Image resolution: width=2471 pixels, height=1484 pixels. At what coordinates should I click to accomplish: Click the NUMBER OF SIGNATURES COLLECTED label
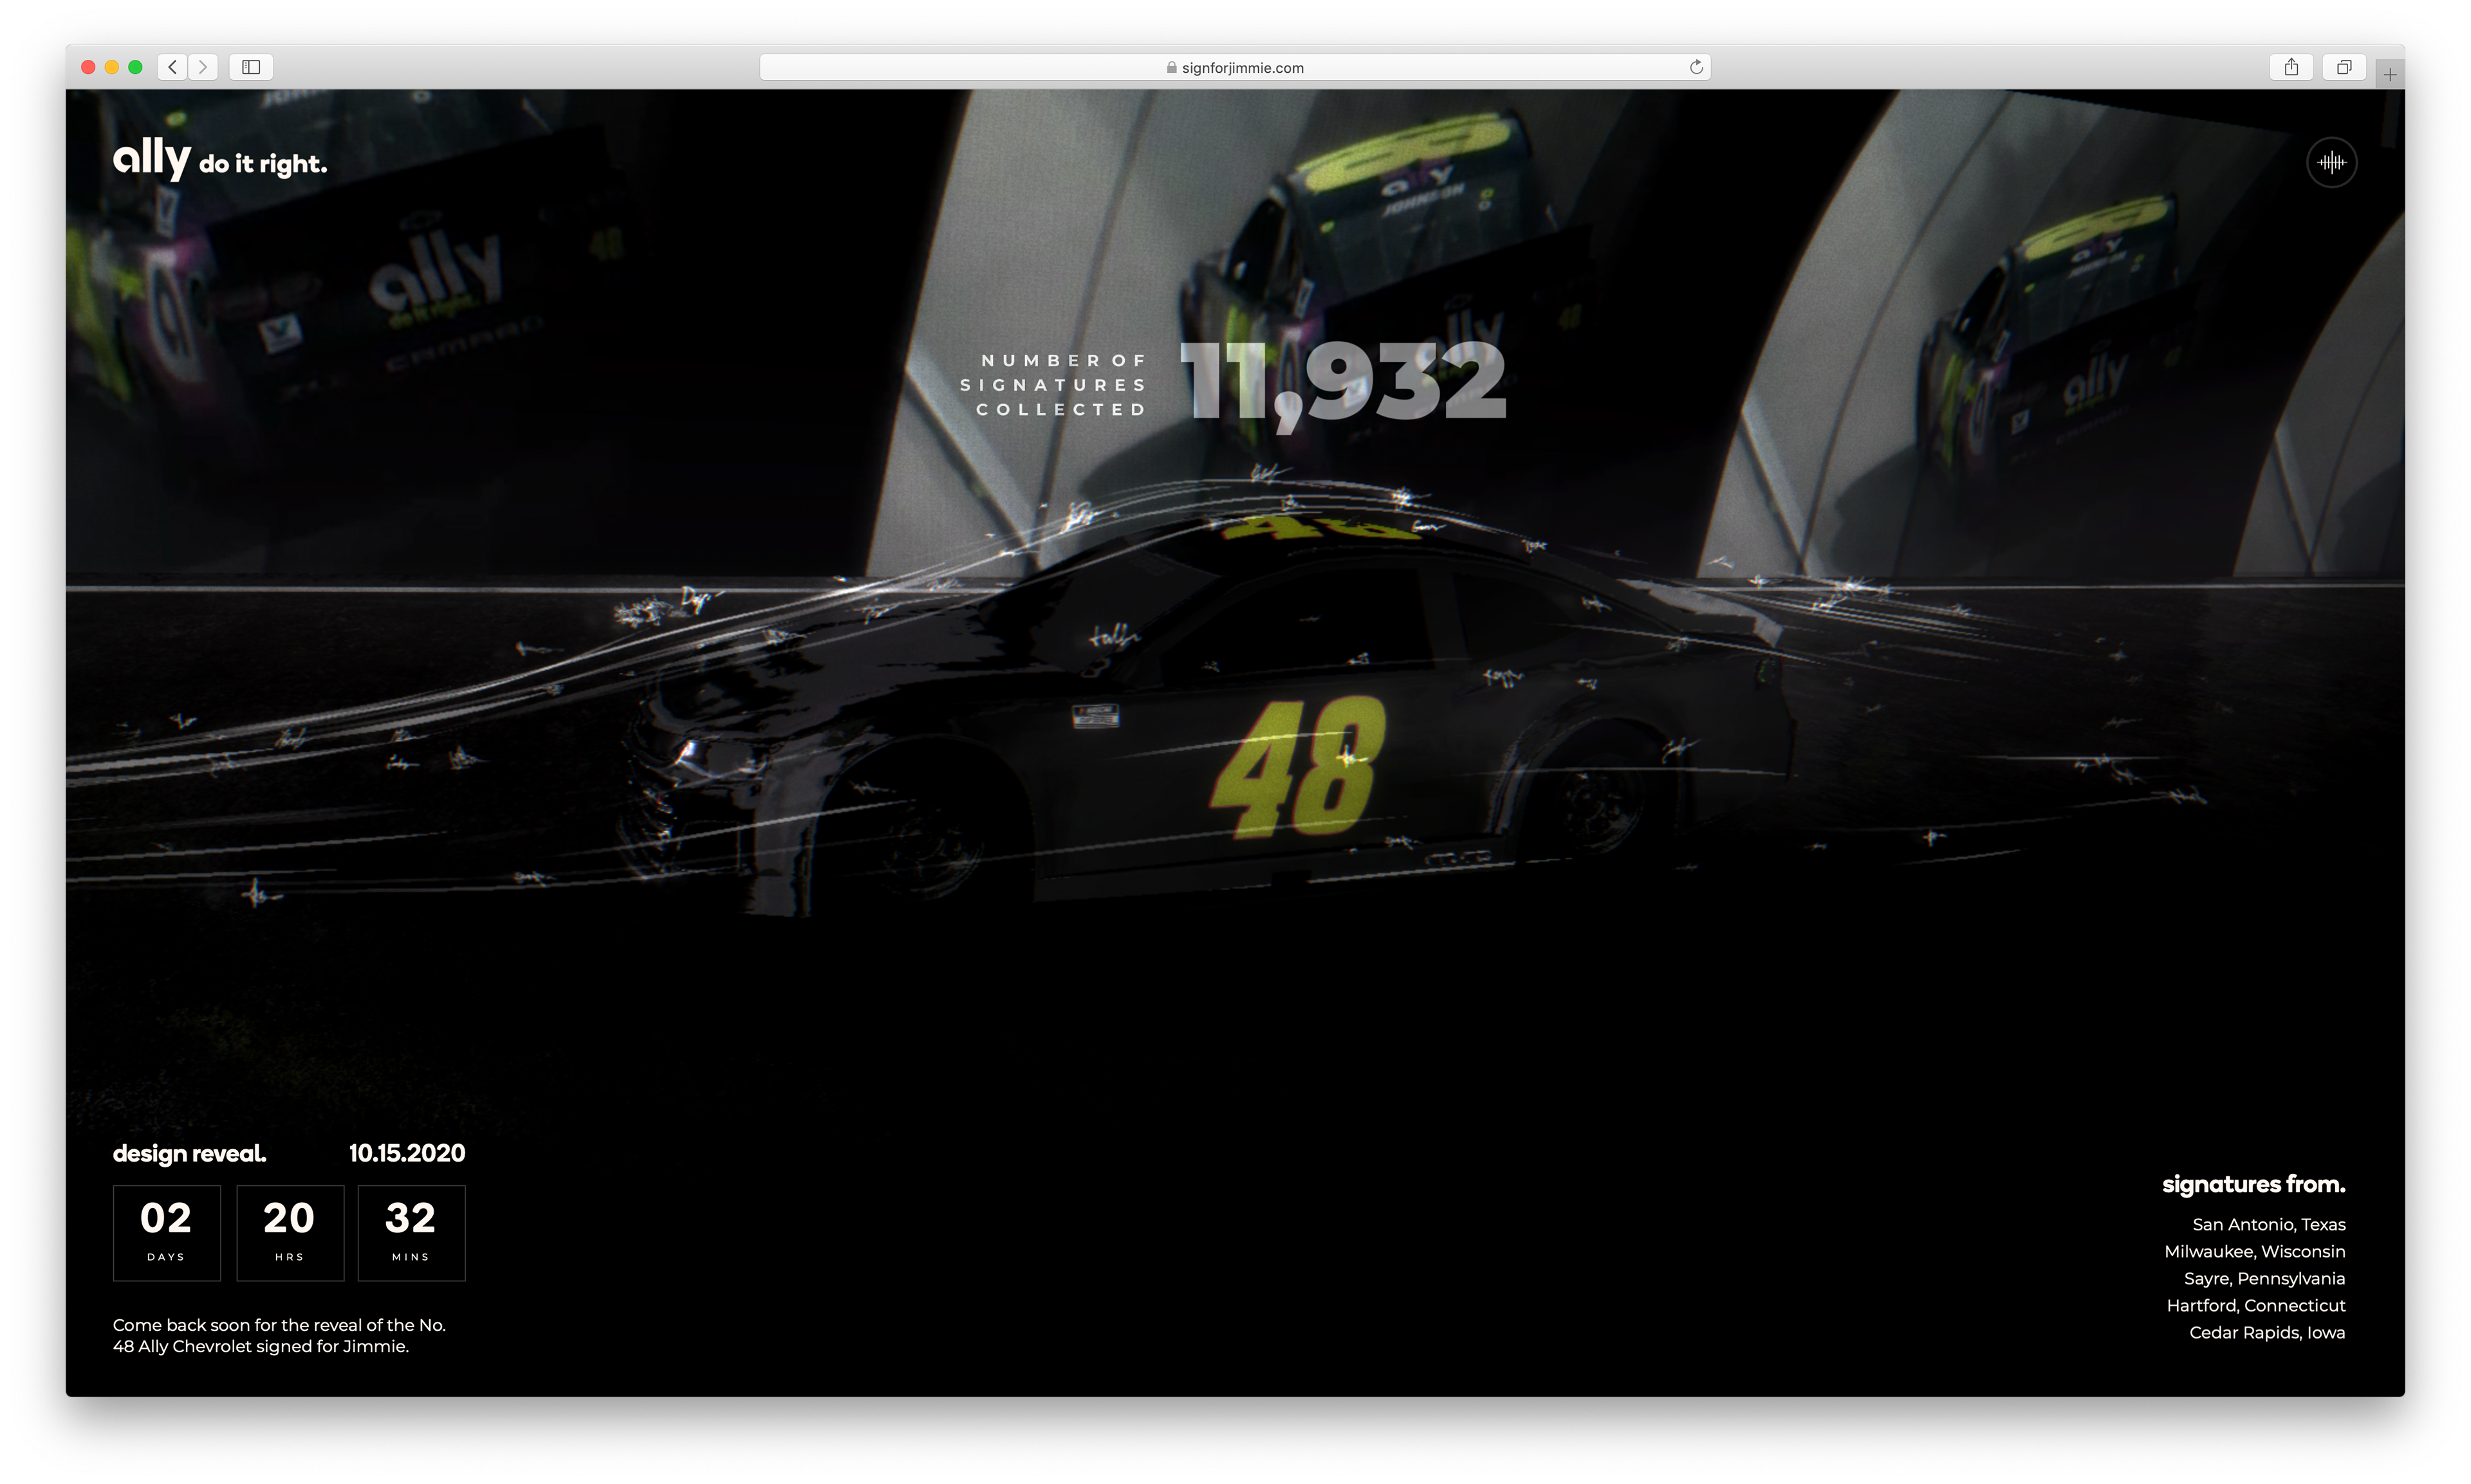(x=1053, y=385)
